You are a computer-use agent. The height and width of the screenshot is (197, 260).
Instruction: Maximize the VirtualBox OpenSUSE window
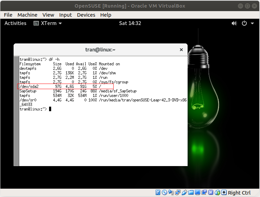247,6
